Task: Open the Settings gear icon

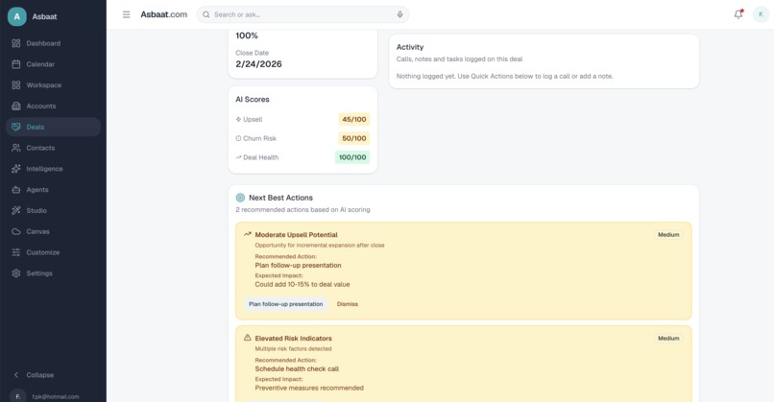Action: (16, 273)
